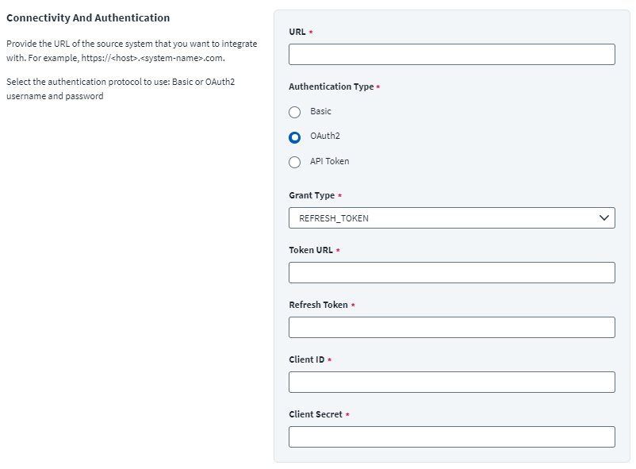Click inside the URL input field
This screenshot has width=636, height=469.
coord(452,54)
